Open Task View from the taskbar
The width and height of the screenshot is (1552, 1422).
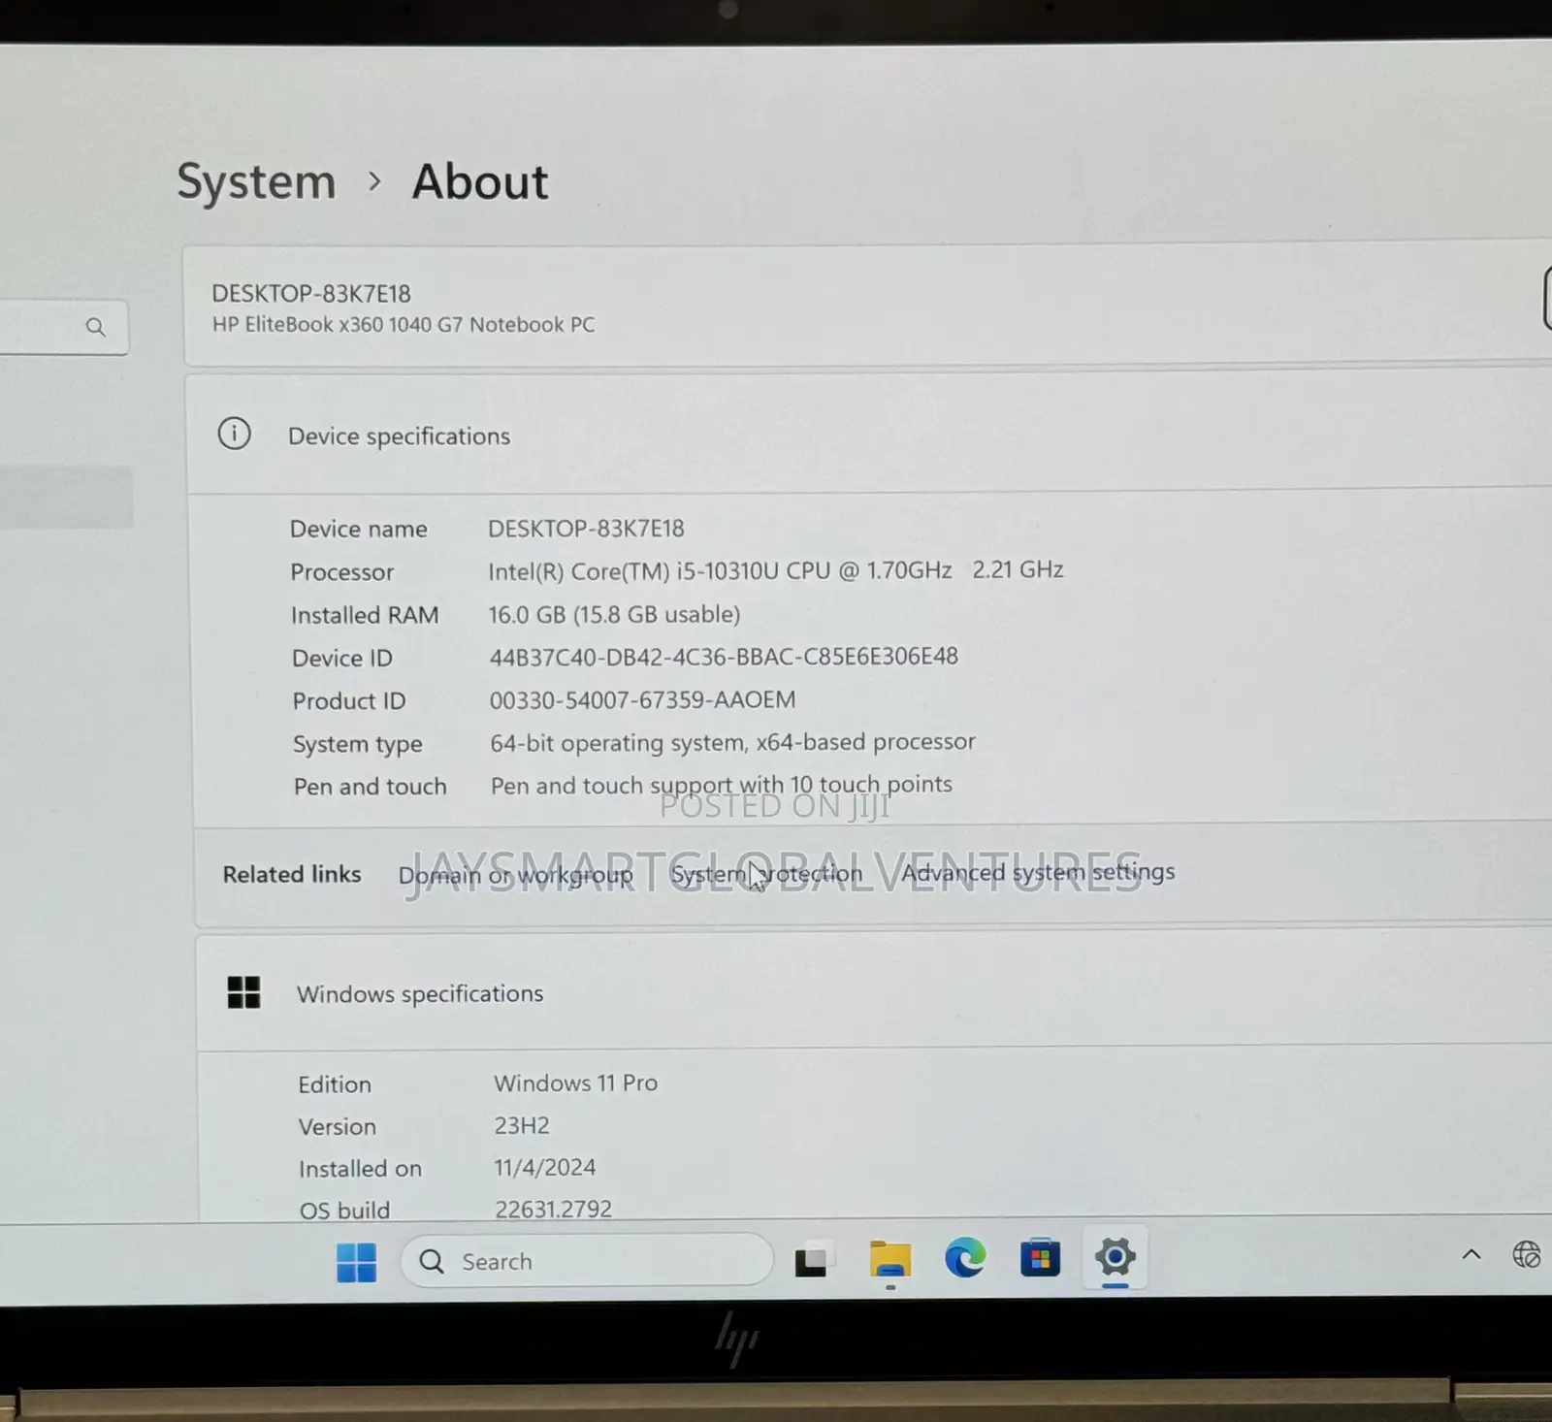813,1260
